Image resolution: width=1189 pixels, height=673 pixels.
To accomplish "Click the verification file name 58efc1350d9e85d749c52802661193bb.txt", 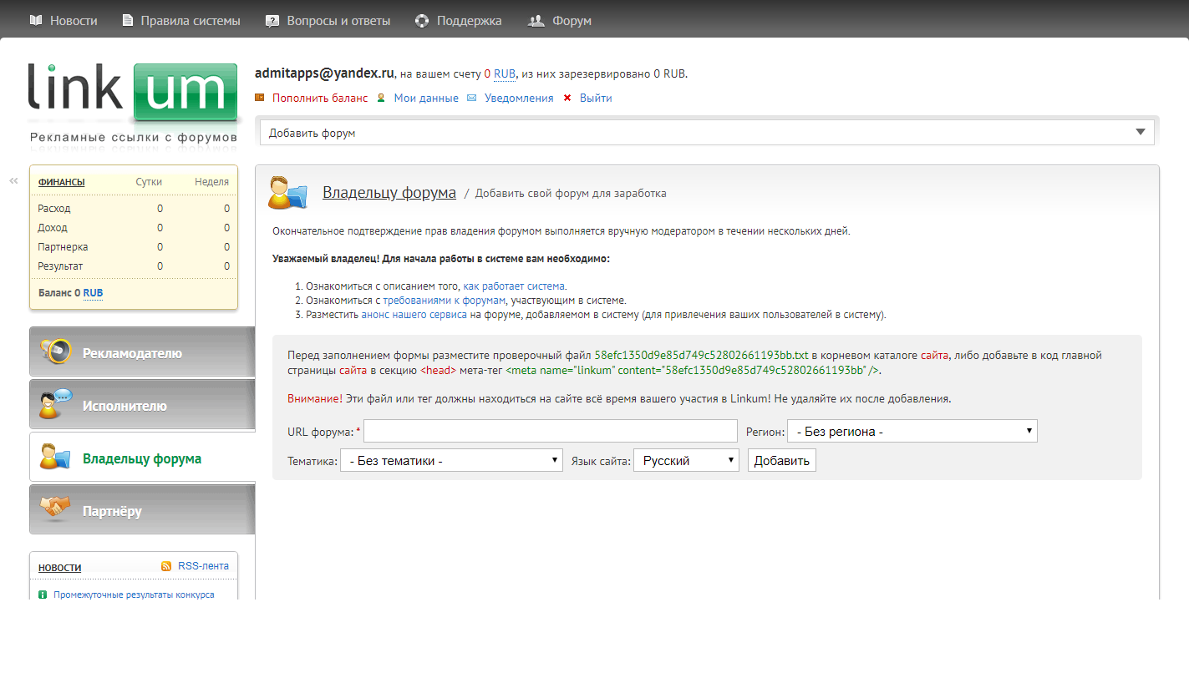I will [x=701, y=355].
